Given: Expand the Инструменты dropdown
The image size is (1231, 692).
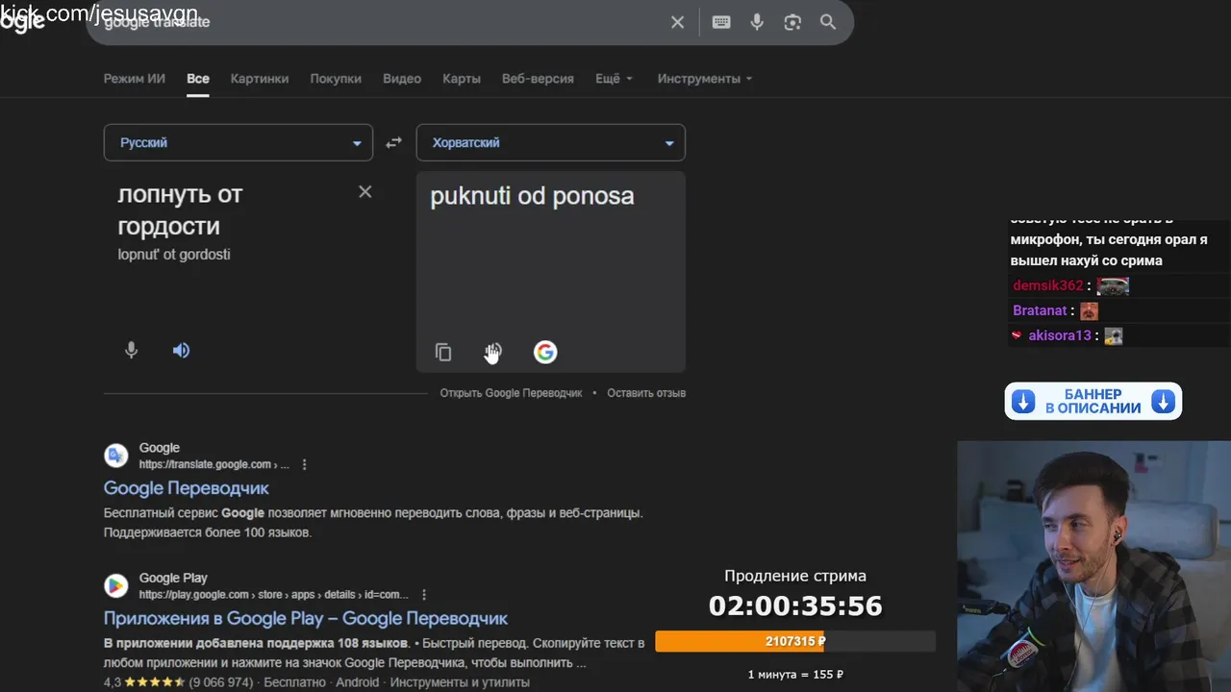Looking at the screenshot, I should (x=705, y=79).
